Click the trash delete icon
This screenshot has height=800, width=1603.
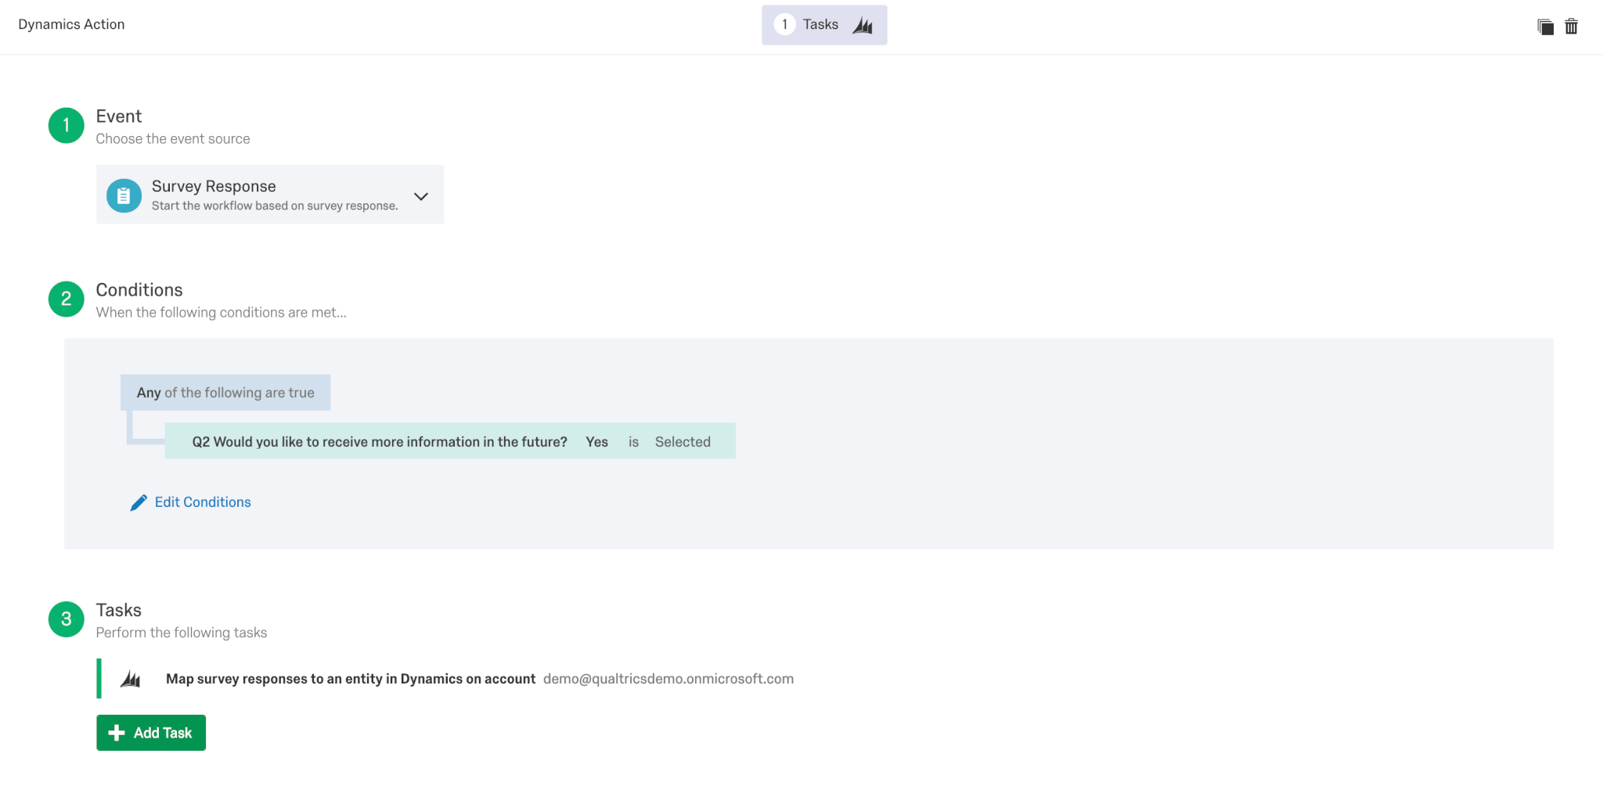(x=1571, y=27)
